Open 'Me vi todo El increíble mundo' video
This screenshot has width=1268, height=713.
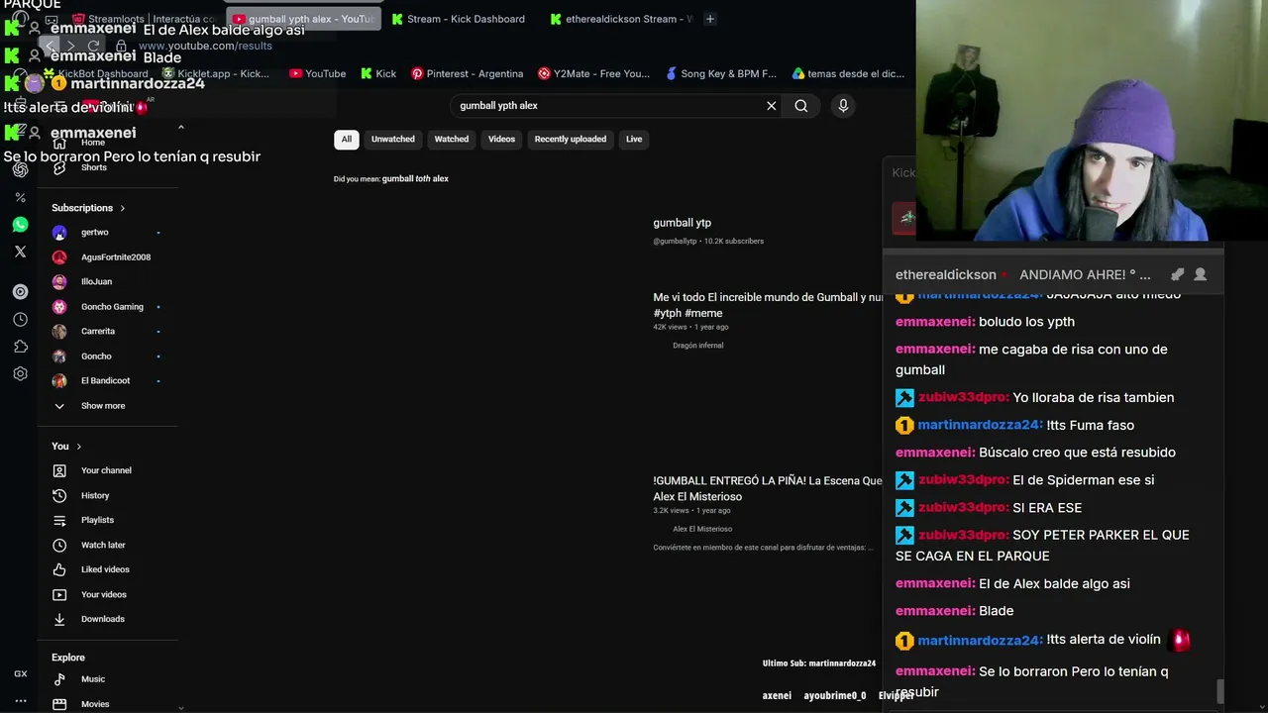tap(768, 305)
